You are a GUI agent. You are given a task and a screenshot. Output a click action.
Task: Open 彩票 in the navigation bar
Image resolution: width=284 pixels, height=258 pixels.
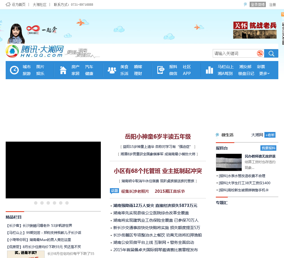261,67
